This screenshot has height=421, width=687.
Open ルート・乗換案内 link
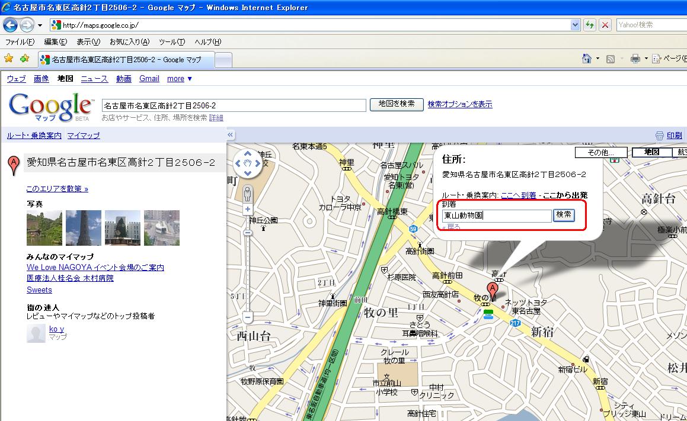34,136
